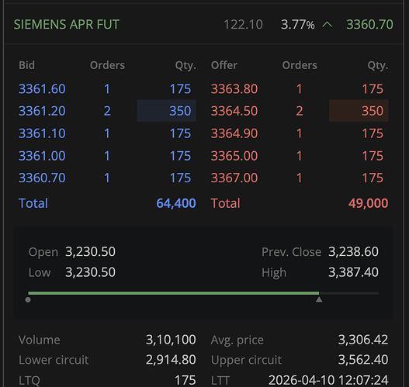The width and height of the screenshot is (409, 387).
Task: Select offer price 3367.00
Action: [x=234, y=178]
